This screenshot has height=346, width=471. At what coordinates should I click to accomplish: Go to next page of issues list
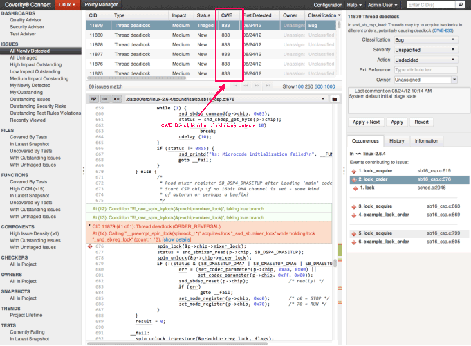(257, 86)
